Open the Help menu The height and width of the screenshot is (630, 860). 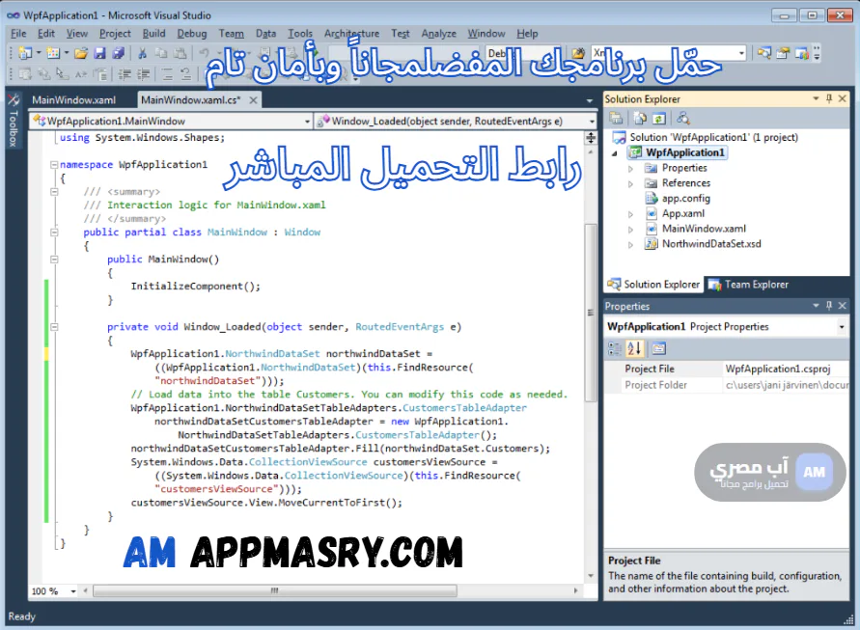click(x=527, y=34)
